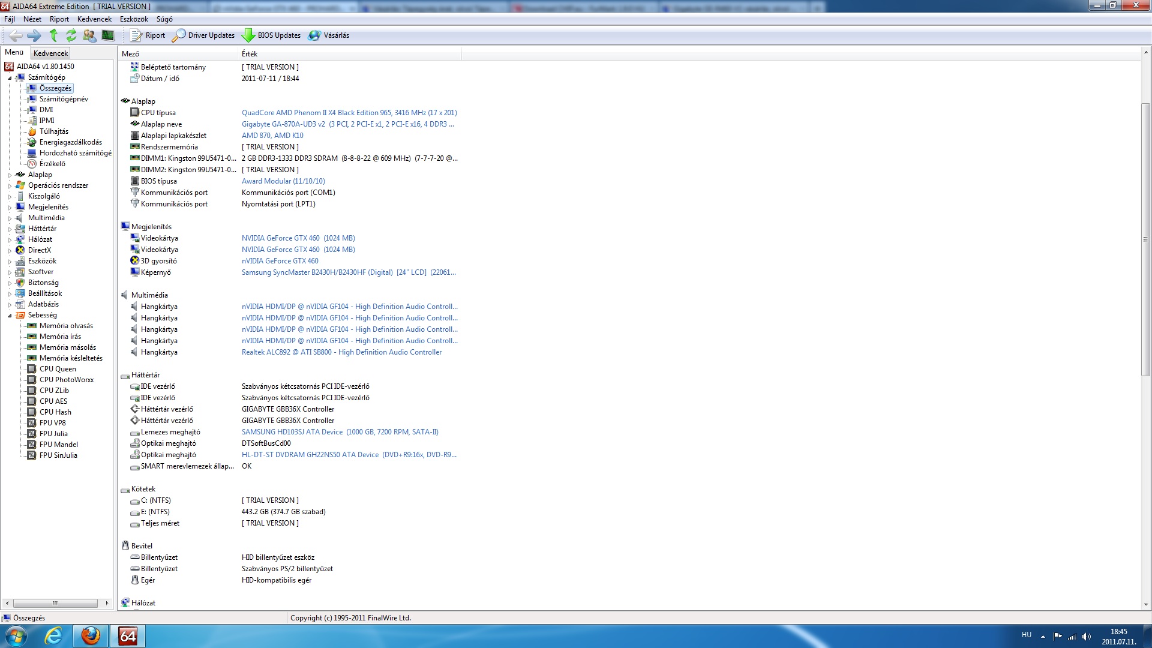Select the CPU PhotoWorxx benchmark
Screen dimensions: 1152x648
point(67,380)
